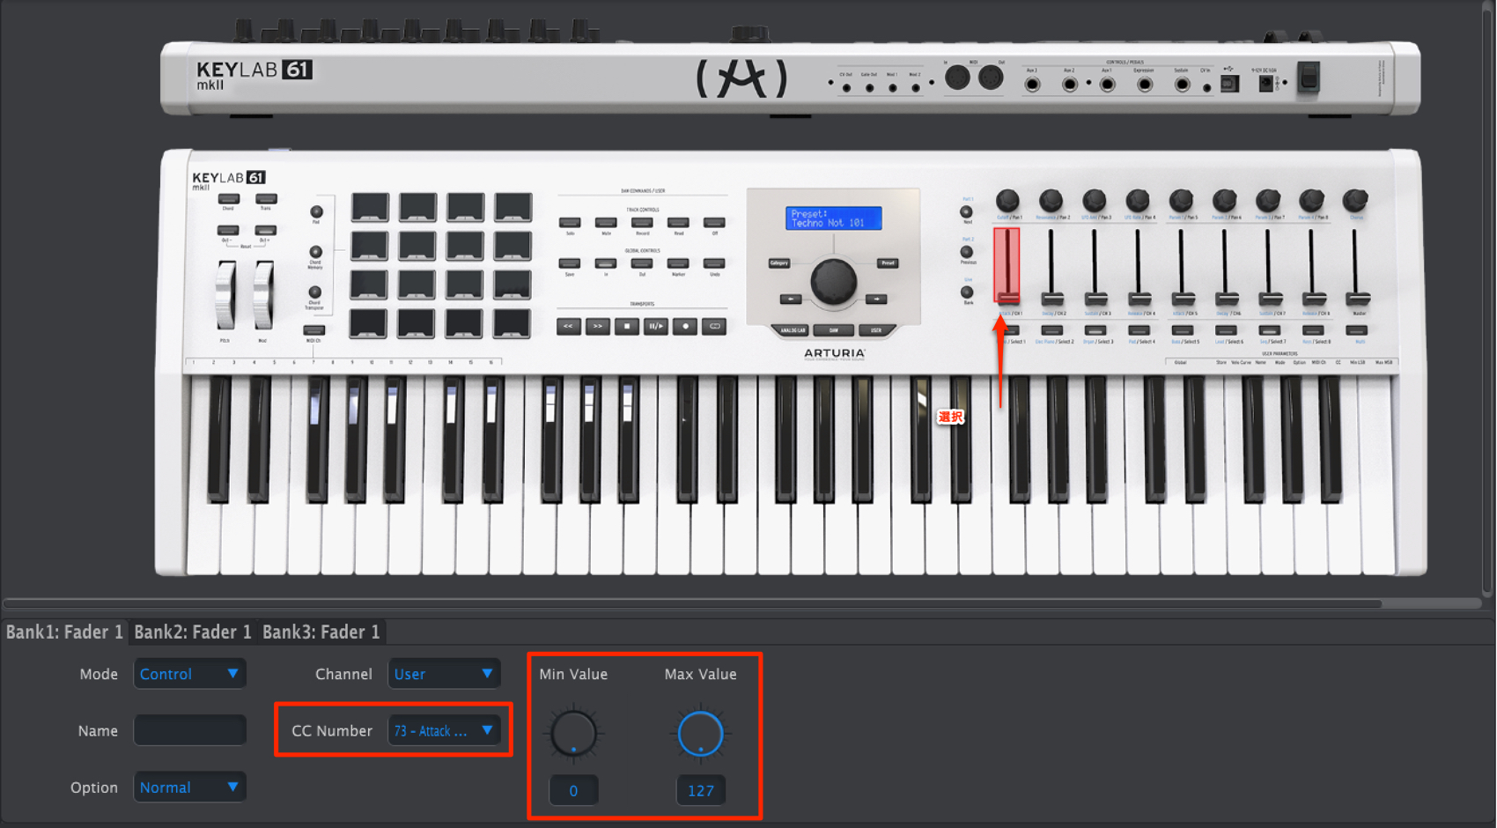This screenshot has height=828, width=1497.
Task: Select the Master fader
Action: 1357,267
